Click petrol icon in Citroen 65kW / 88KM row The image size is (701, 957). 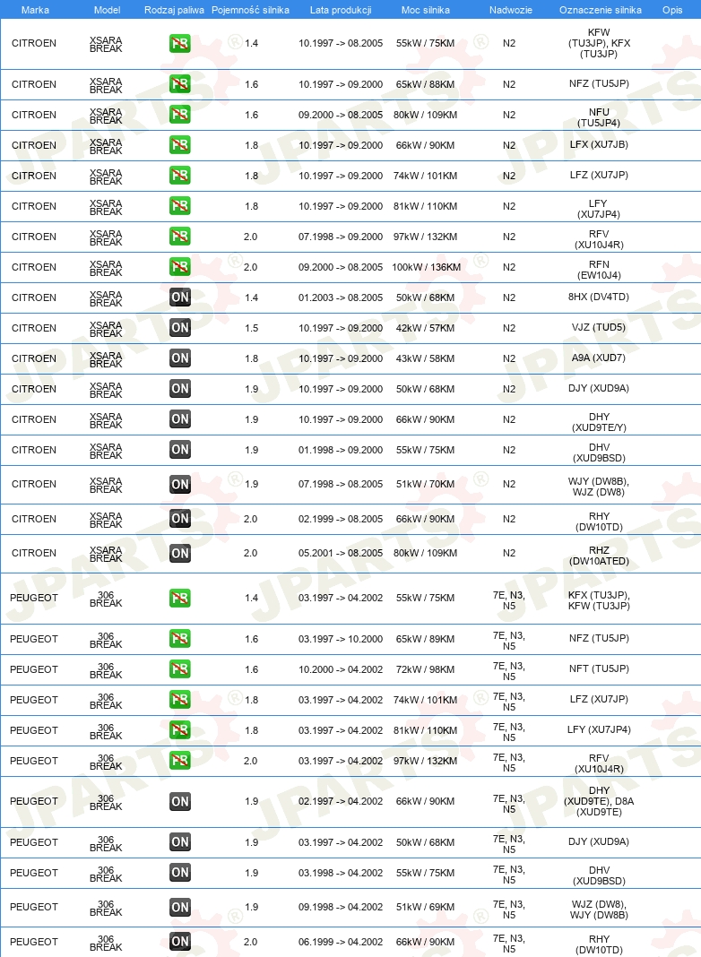click(179, 84)
